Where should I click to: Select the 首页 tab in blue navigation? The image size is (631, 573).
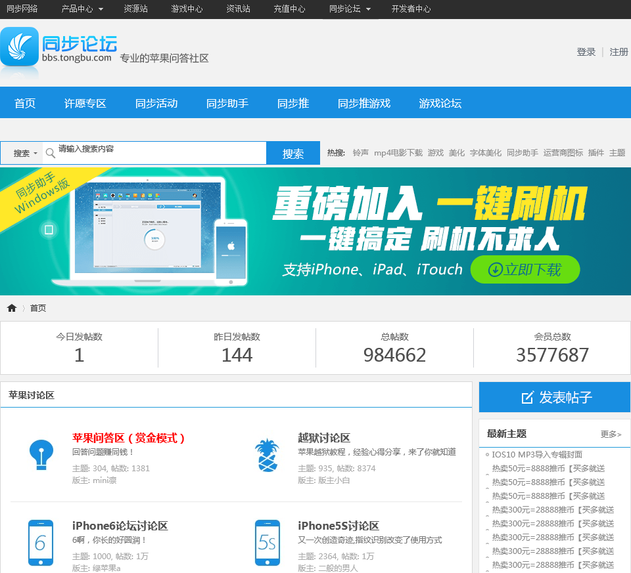25,103
